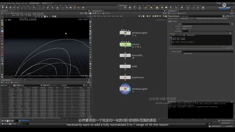The width and height of the screenshot is (235, 132).
Task: Select the attribwrangle6 node
Action: tap(125, 89)
